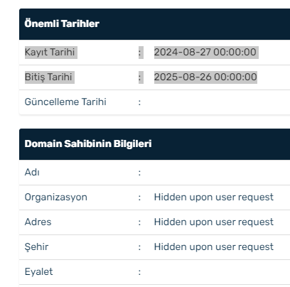Select Adres row's Hidden upon user request
Viewport: 290px width, 287px height.
coord(214,222)
